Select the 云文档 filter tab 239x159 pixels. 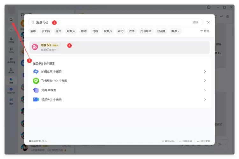pyautogui.click(x=45, y=31)
